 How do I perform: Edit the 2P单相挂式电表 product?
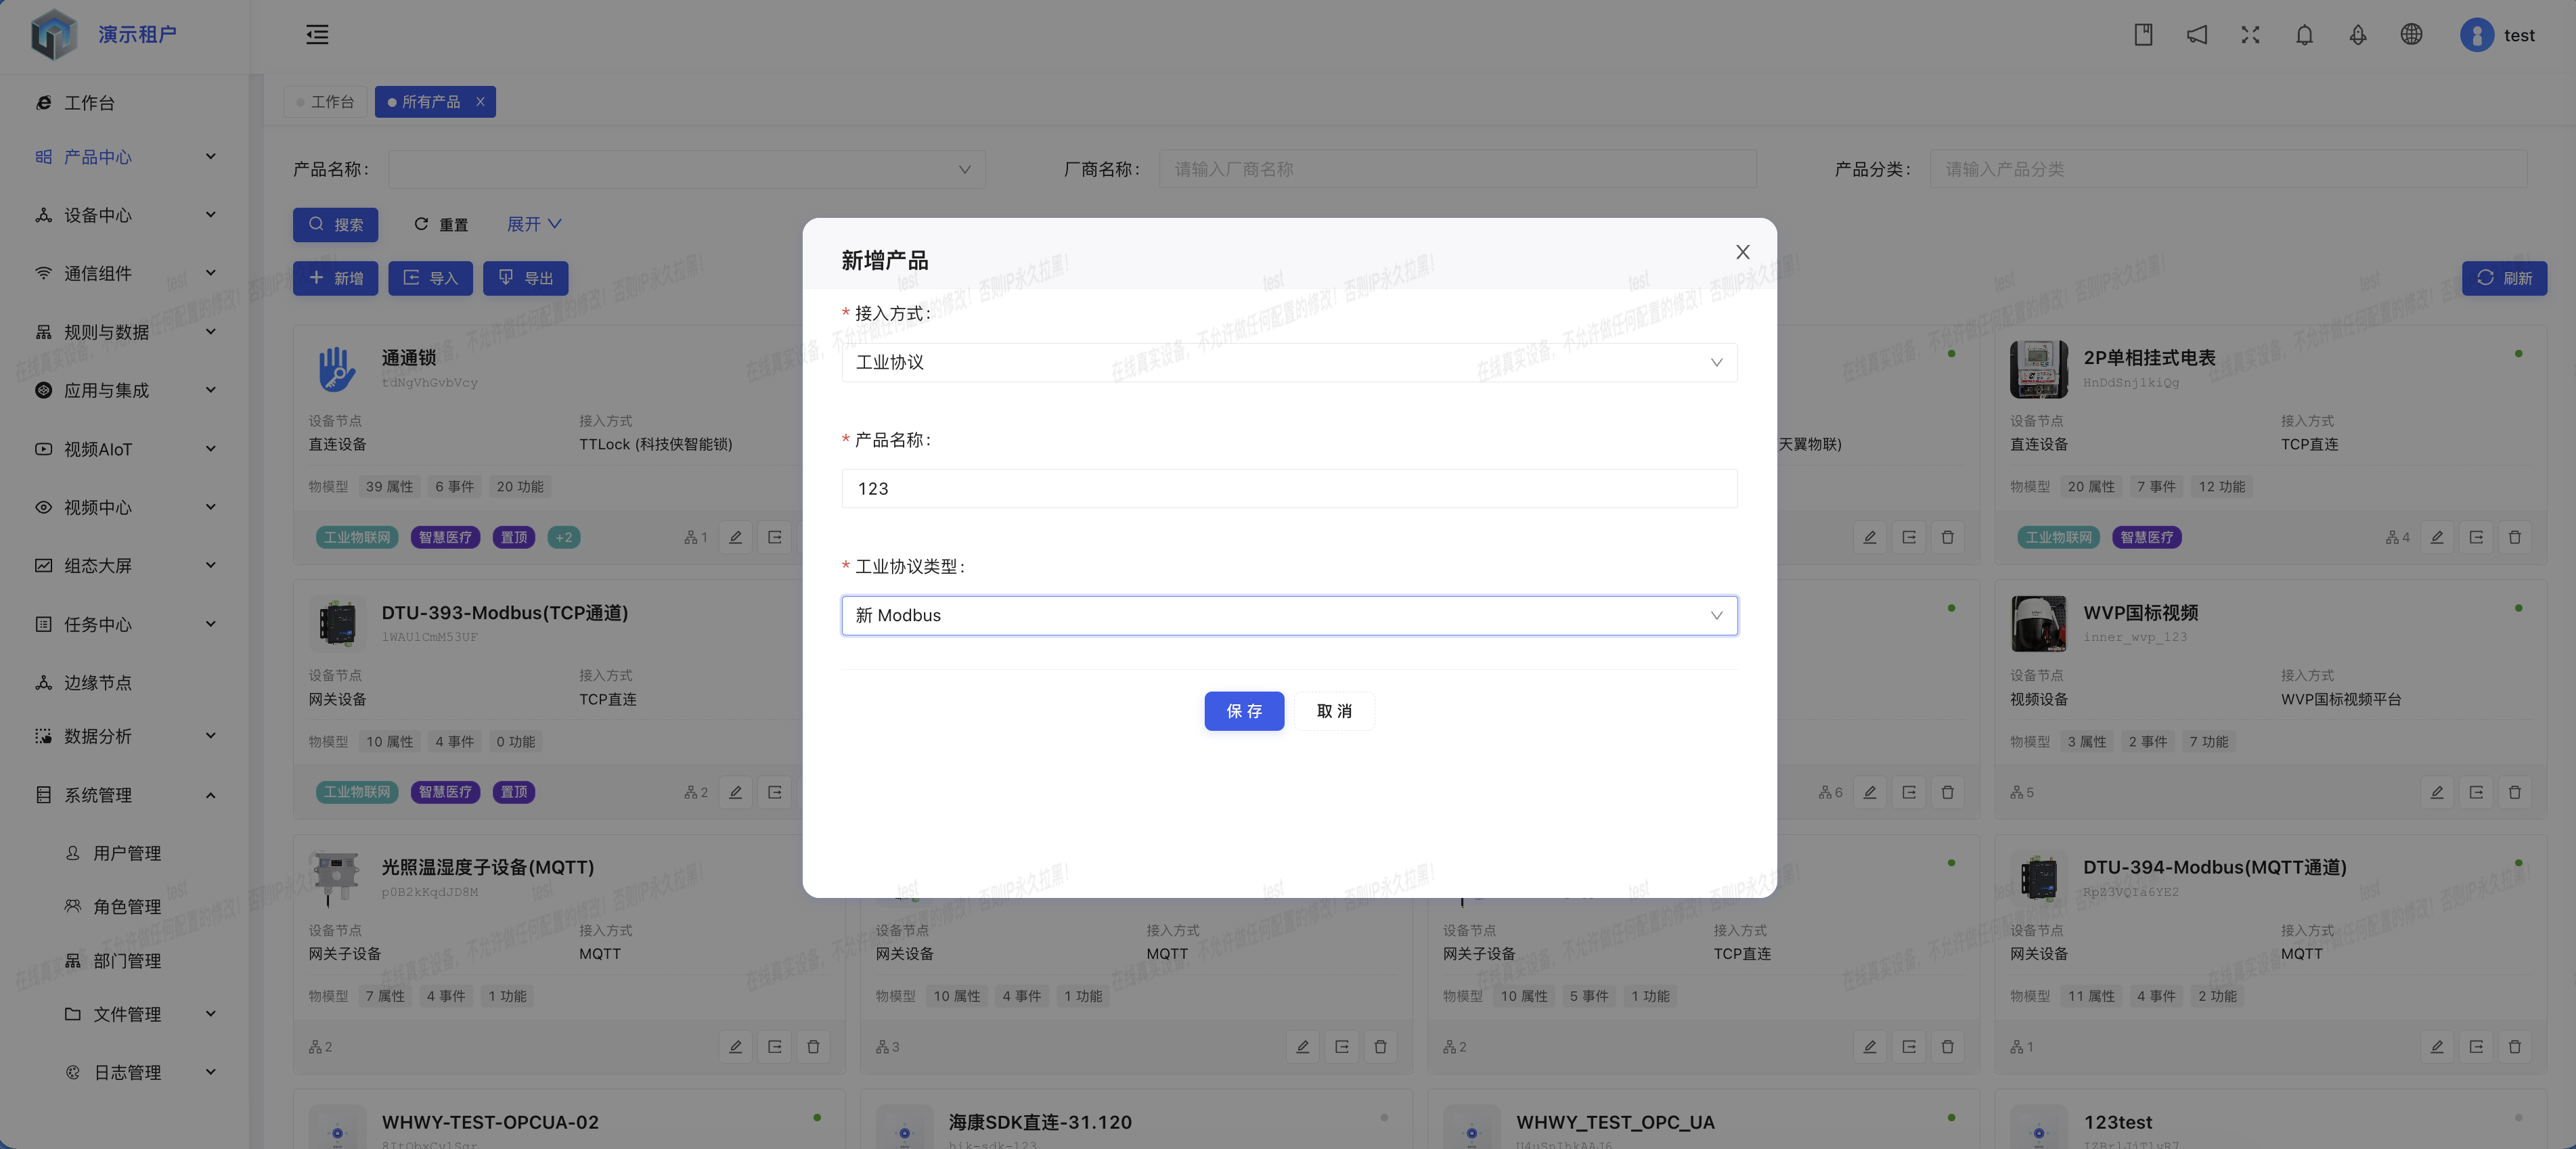[2437, 537]
